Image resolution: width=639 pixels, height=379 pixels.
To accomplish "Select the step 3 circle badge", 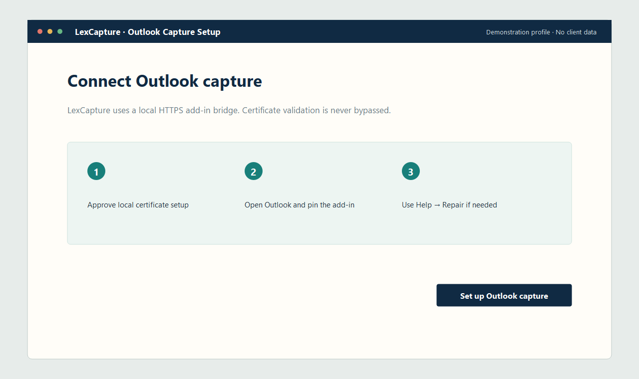I will coord(411,171).
